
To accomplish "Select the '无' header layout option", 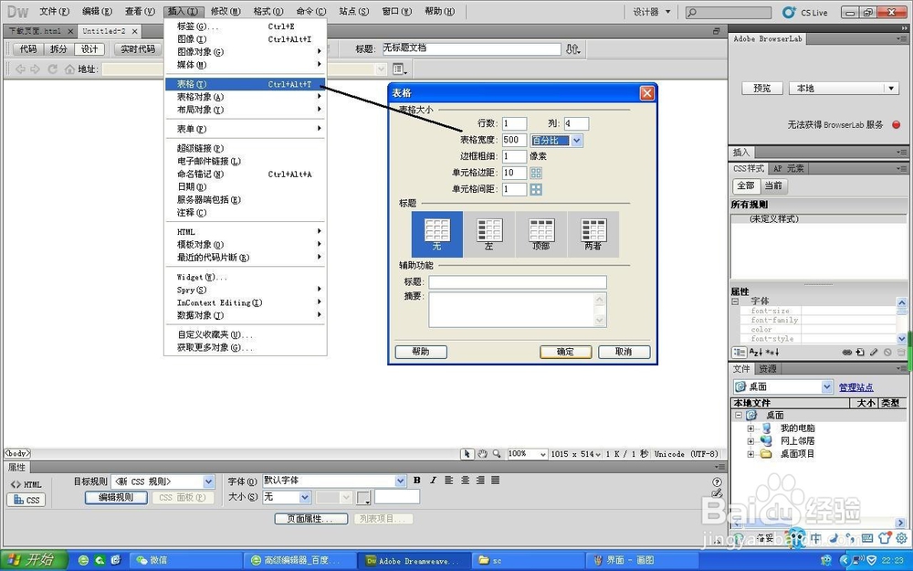I will tap(436, 234).
